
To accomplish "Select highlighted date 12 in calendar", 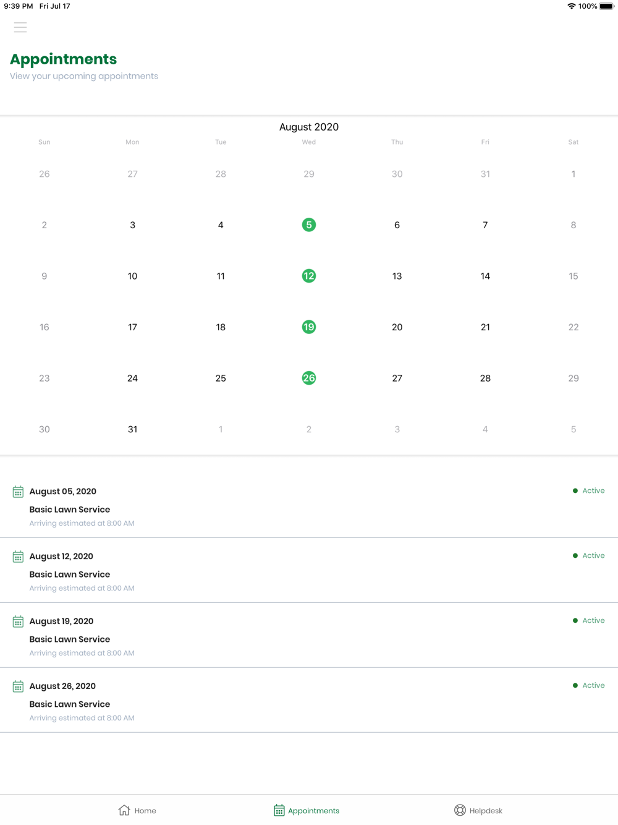I will point(309,276).
